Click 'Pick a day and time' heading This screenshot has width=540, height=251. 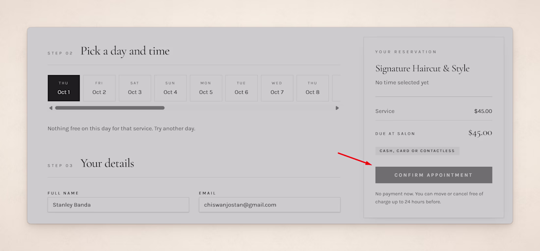[125, 51]
